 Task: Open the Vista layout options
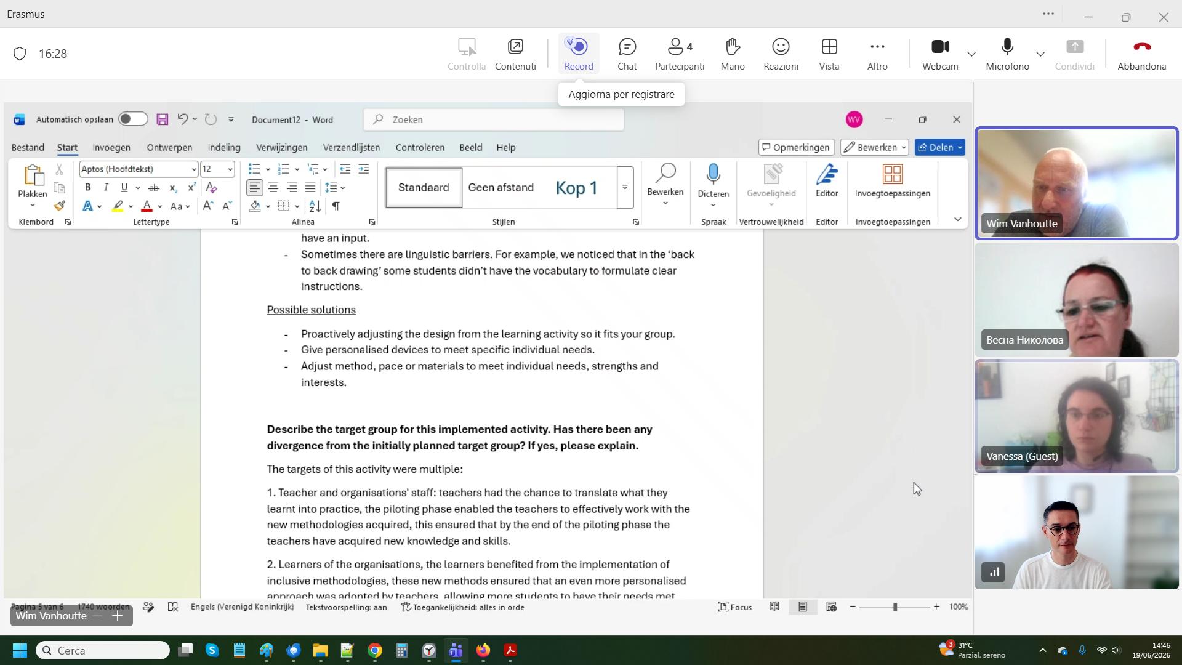829,54
